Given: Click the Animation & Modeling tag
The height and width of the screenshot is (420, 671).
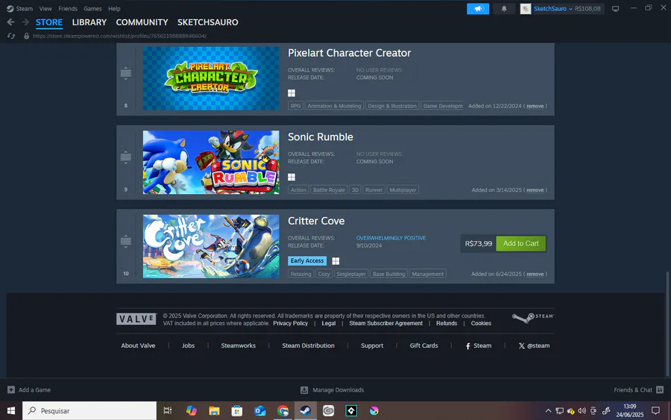Looking at the screenshot, I should coord(334,106).
